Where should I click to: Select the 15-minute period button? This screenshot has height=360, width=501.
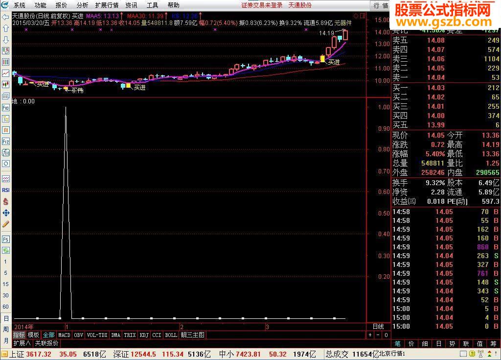click(5, 284)
